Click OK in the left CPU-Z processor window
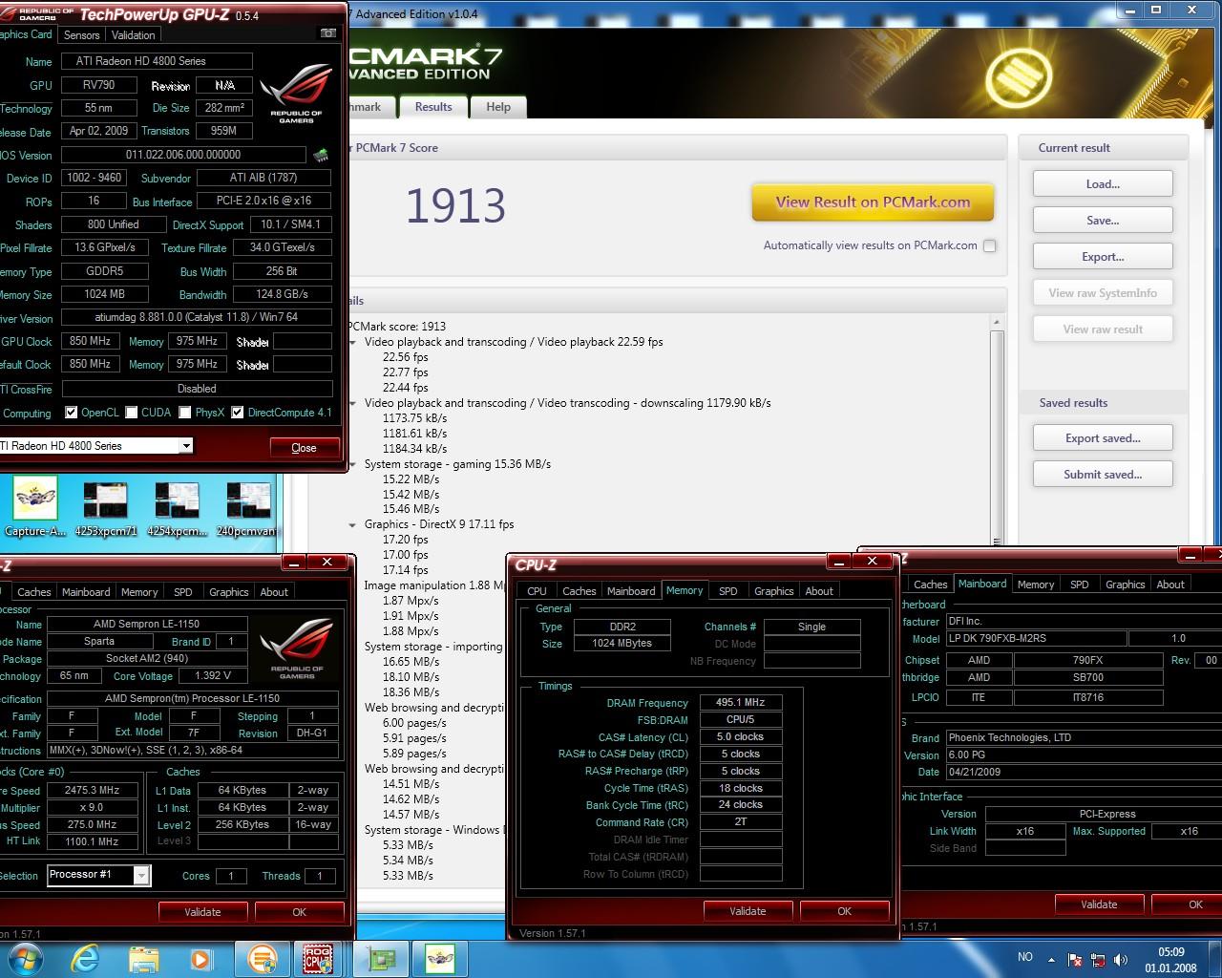 point(299,912)
